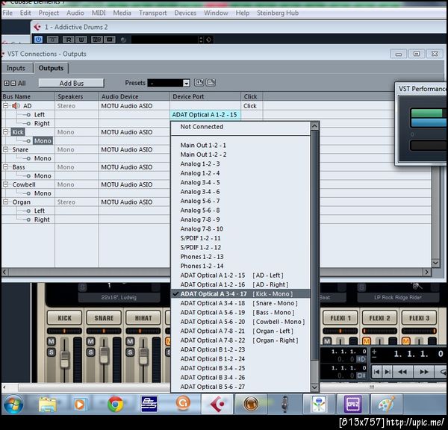The height and width of the screenshot is (430, 448).
Task: Unmute the FLEXI 2 channel
Action: coord(367,340)
